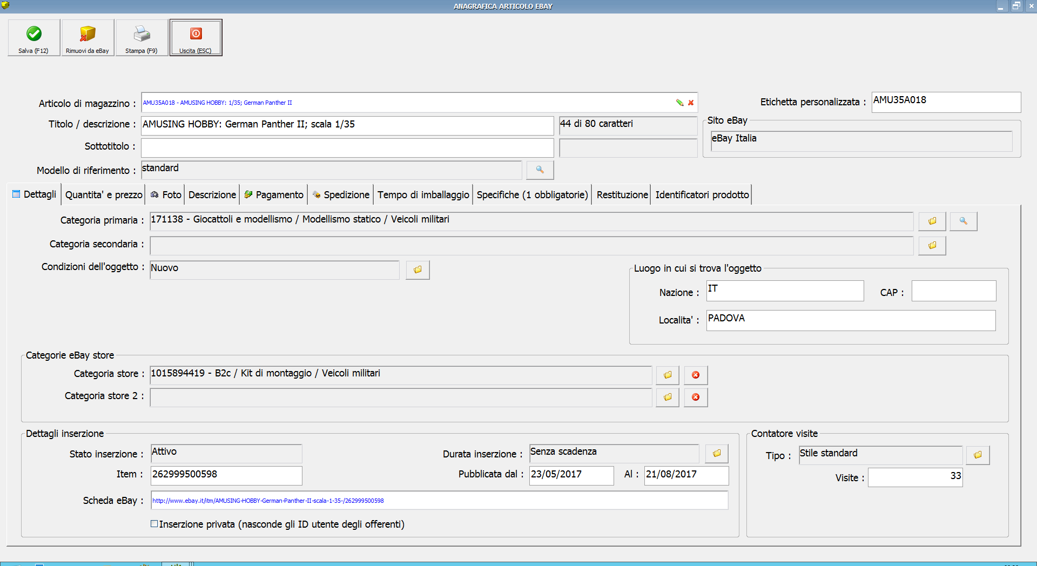The image size is (1037, 566).
Task: Search Categoria primaria with the magnifier icon
Action: (x=963, y=221)
